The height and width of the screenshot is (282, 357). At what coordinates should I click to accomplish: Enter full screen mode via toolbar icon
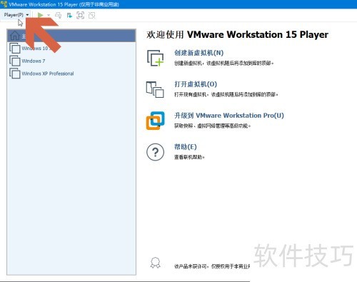pos(81,16)
